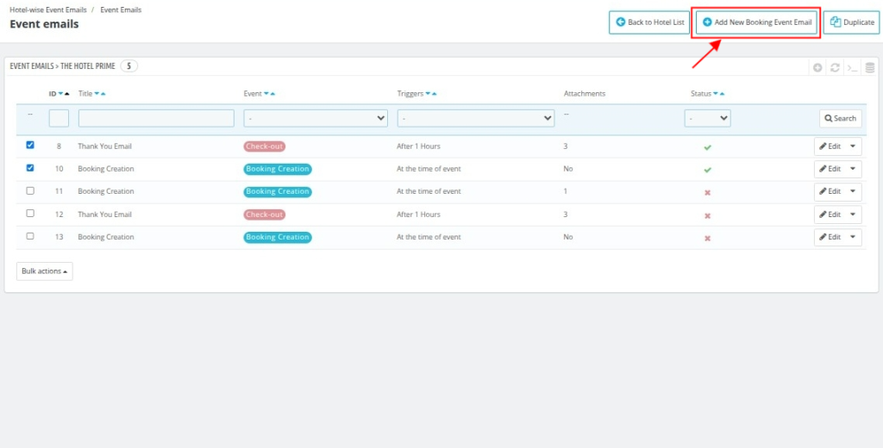Open the Triggers filter dropdown
883x448 pixels.
[475, 118]
